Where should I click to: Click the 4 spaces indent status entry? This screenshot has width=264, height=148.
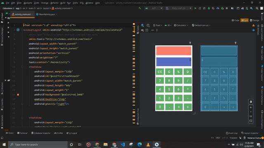233,138
